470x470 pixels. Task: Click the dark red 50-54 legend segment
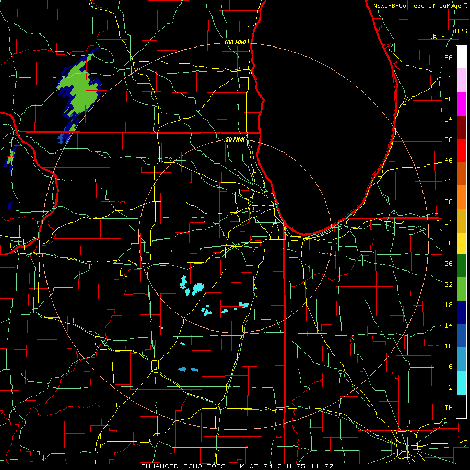click(461, 127)
